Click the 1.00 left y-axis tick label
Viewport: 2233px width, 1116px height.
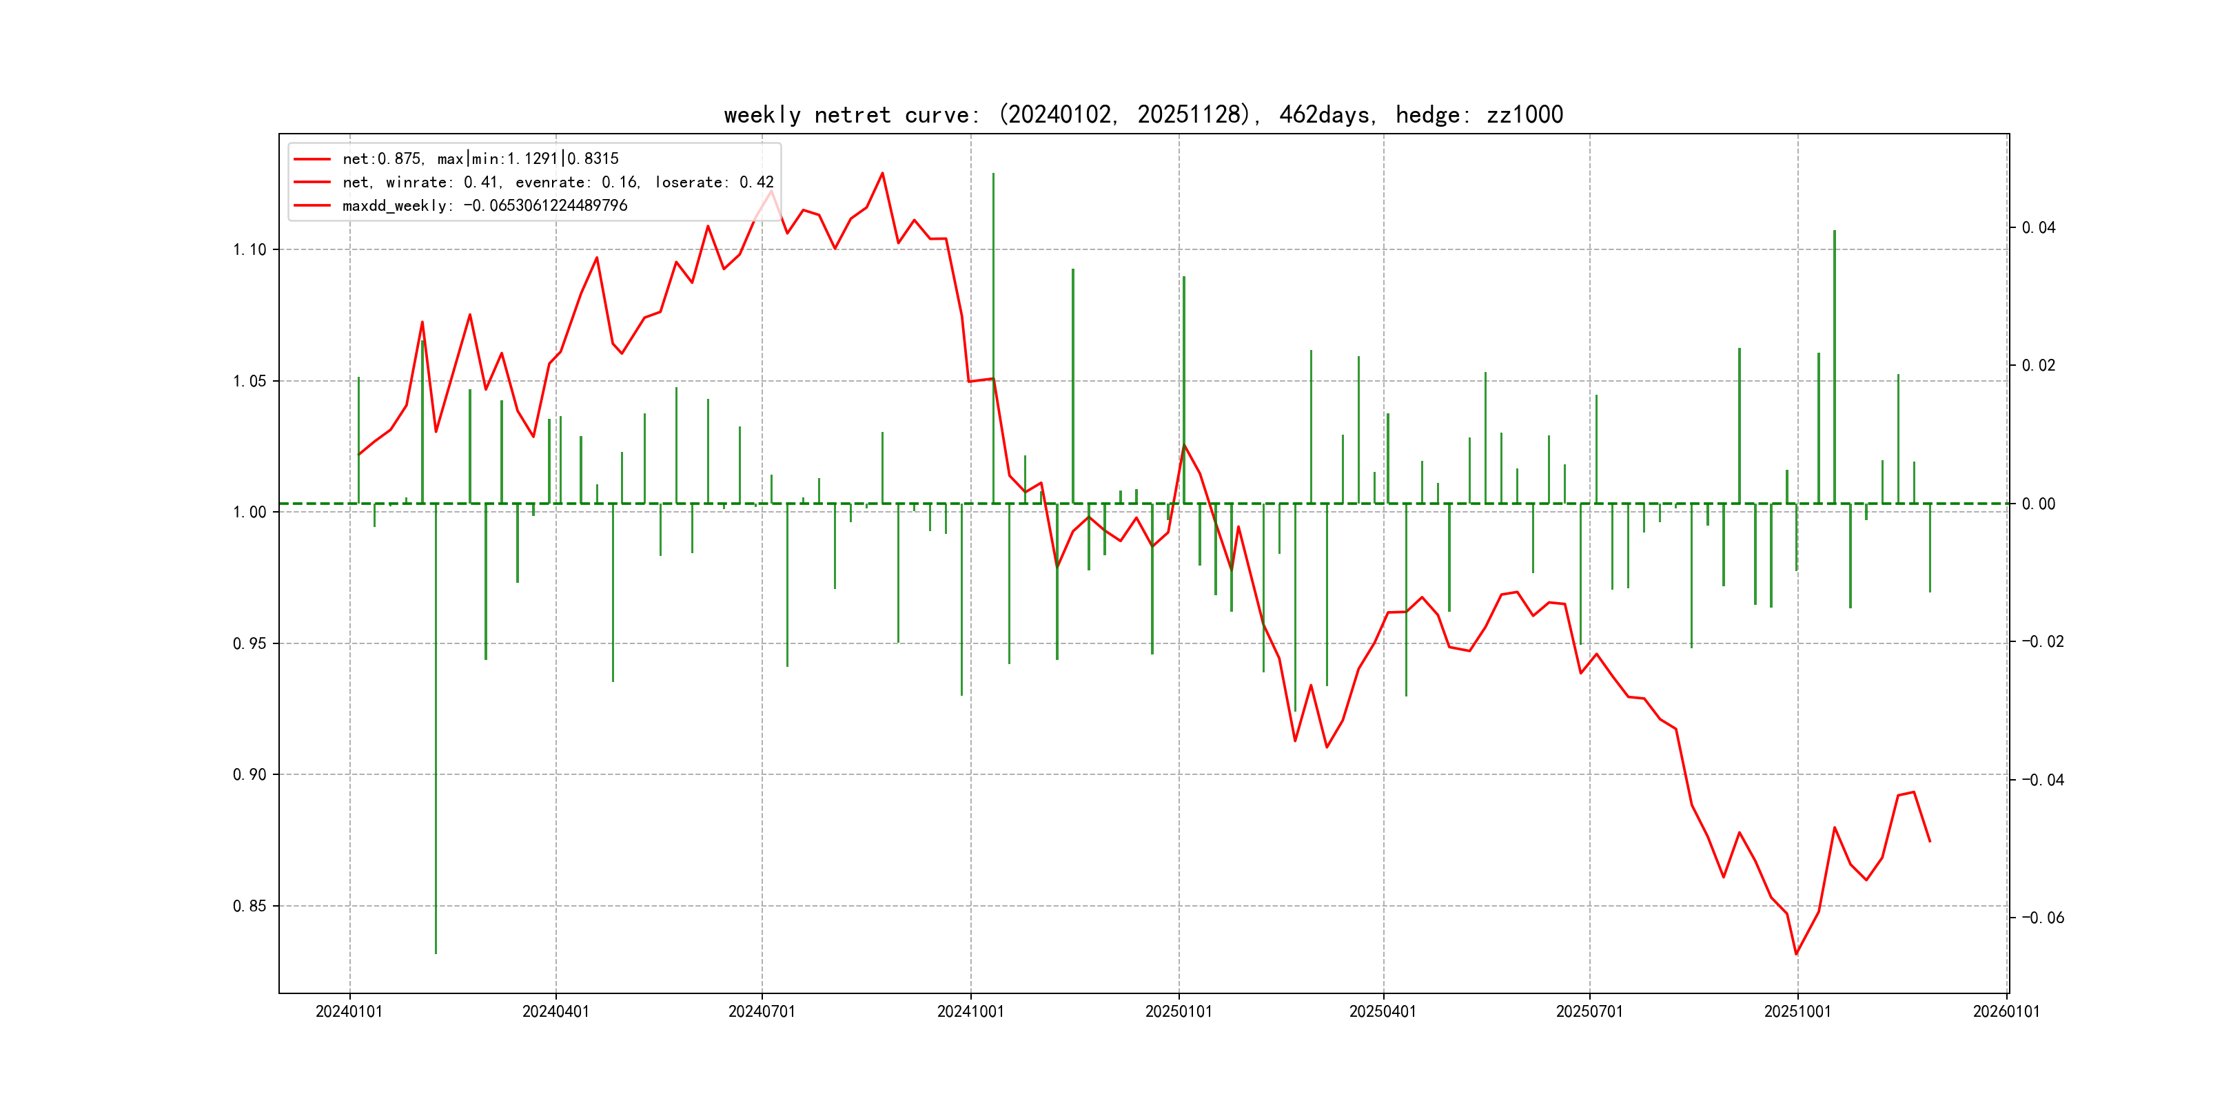pos(249,513)
